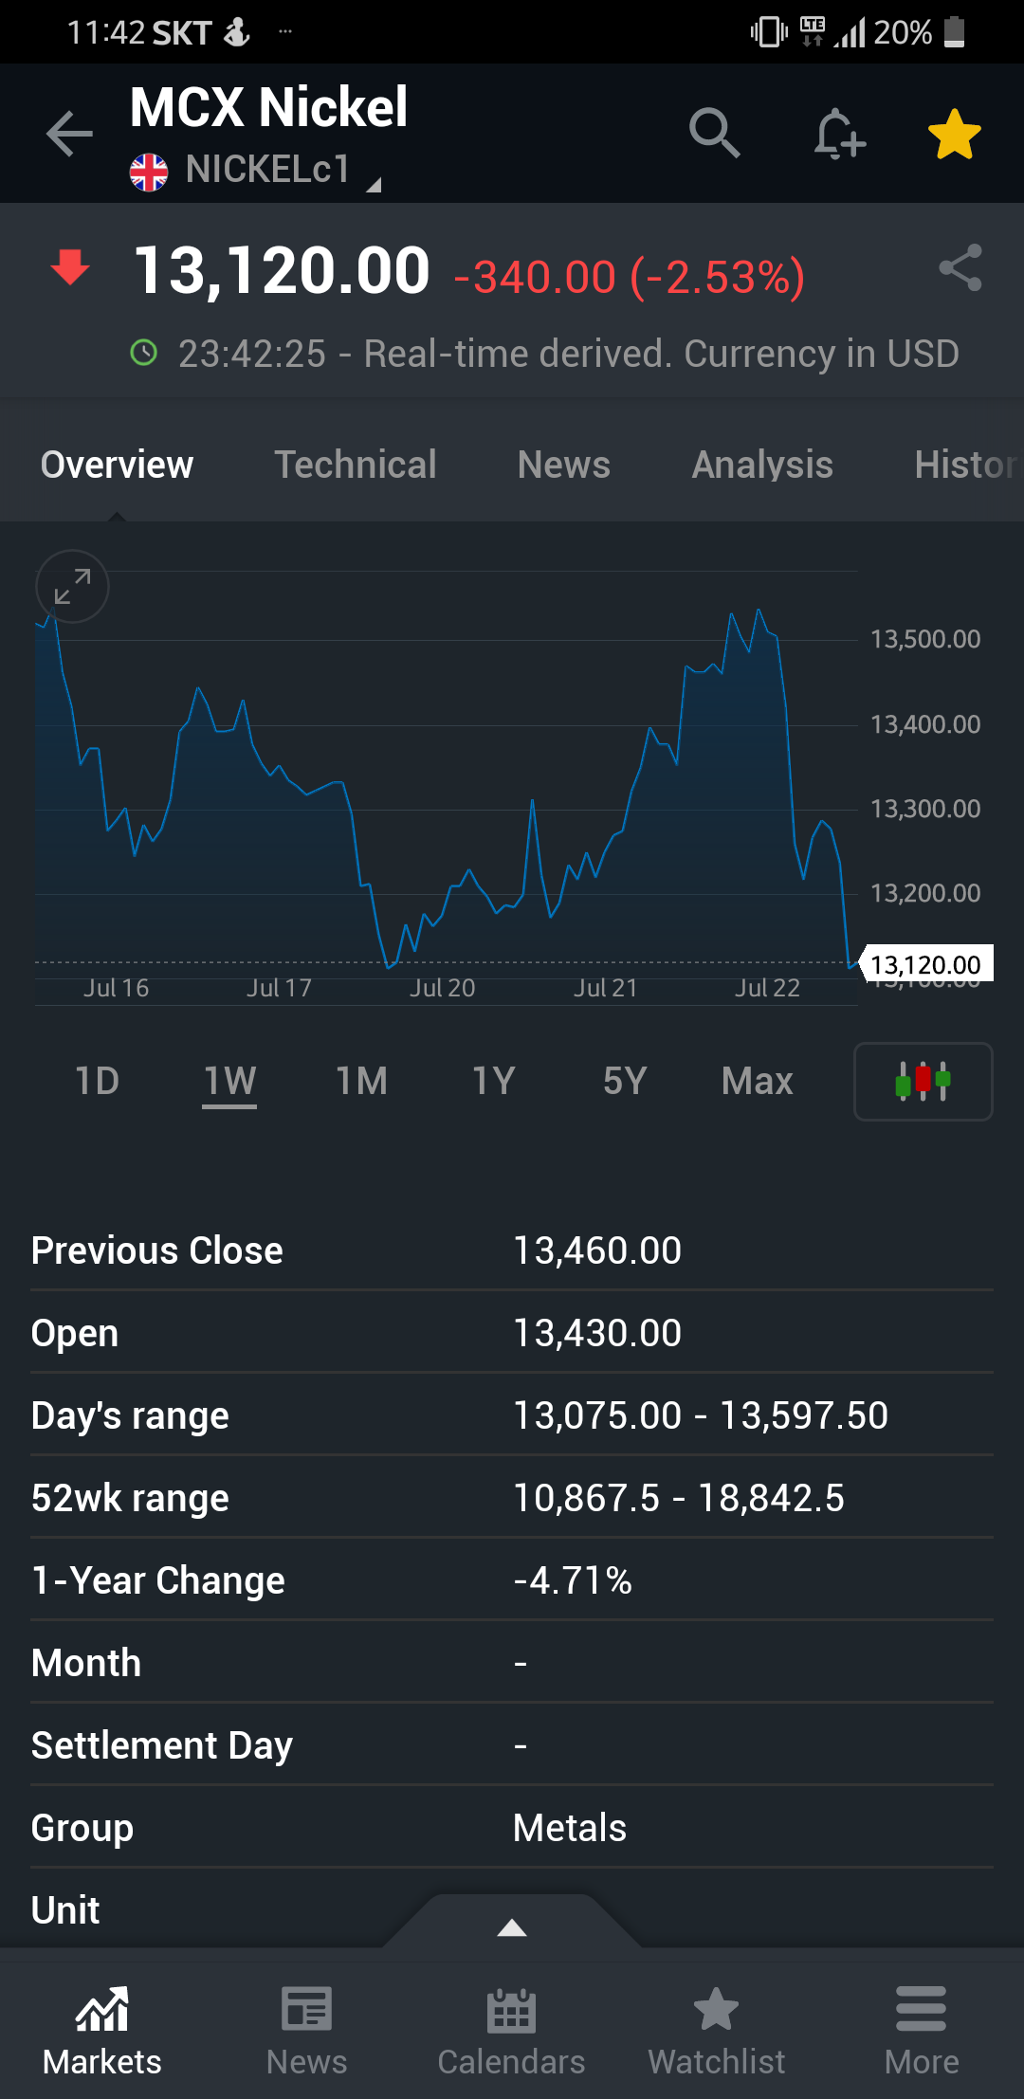Tap the battery icon in status bar

[x=956, y=32]
